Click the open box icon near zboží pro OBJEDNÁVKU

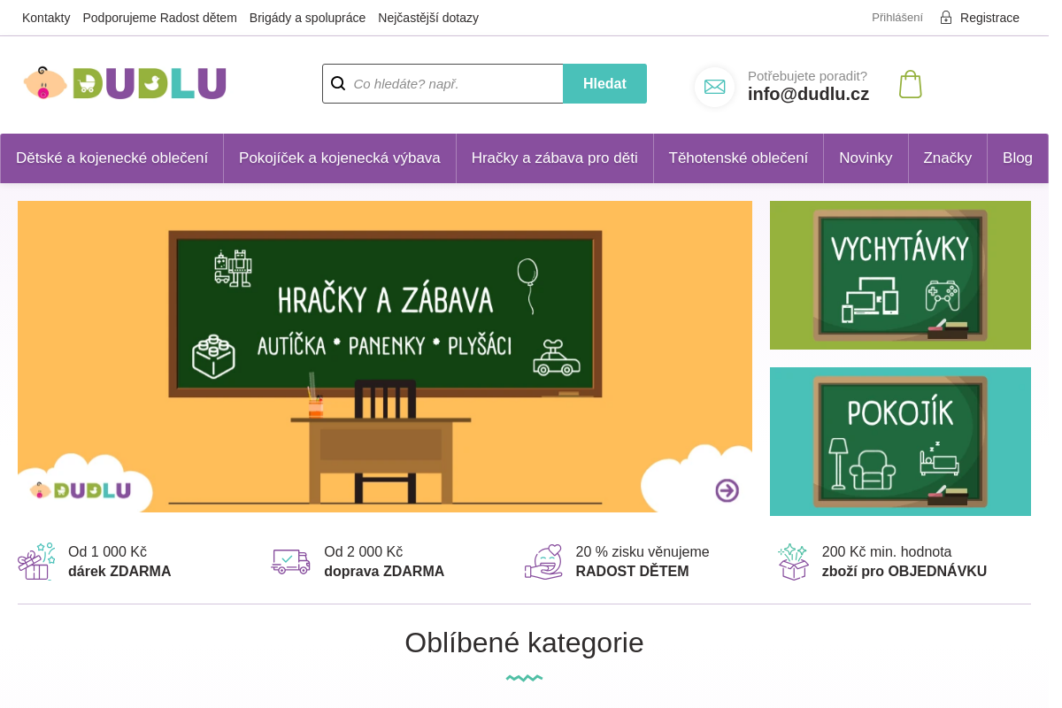coord(793,561)
